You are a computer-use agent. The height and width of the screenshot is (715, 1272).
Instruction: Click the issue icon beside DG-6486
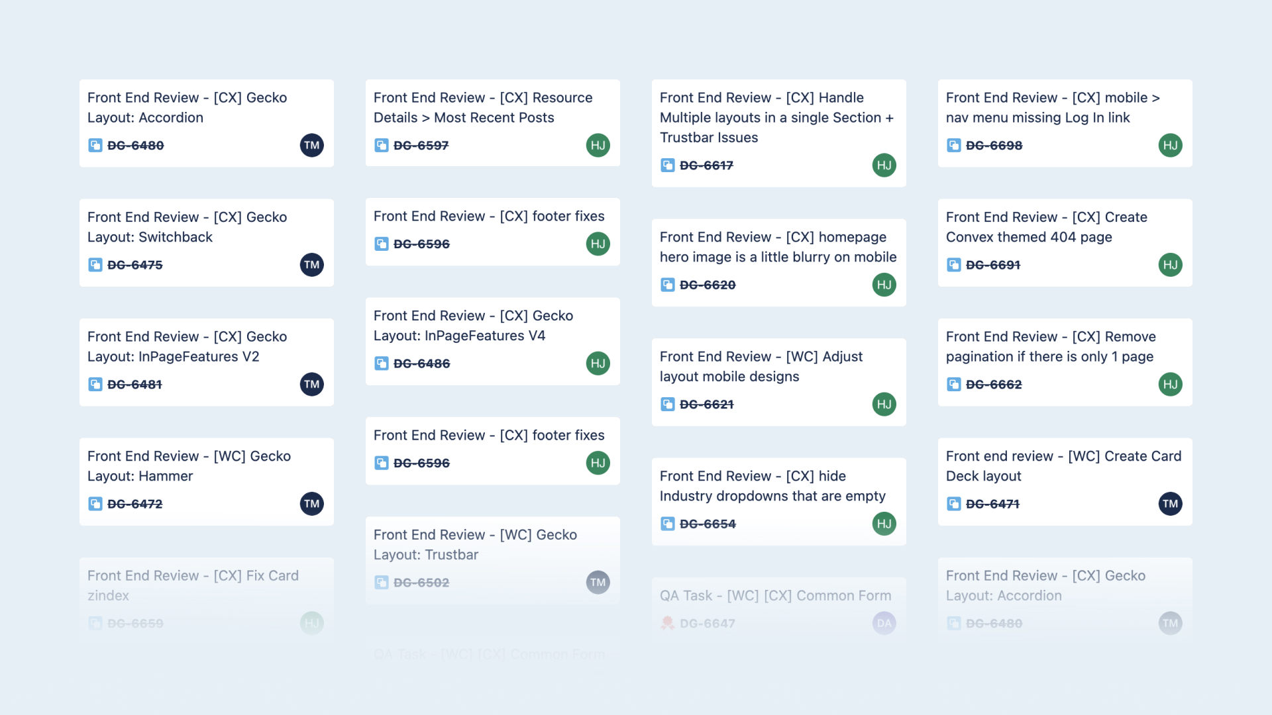382,363
